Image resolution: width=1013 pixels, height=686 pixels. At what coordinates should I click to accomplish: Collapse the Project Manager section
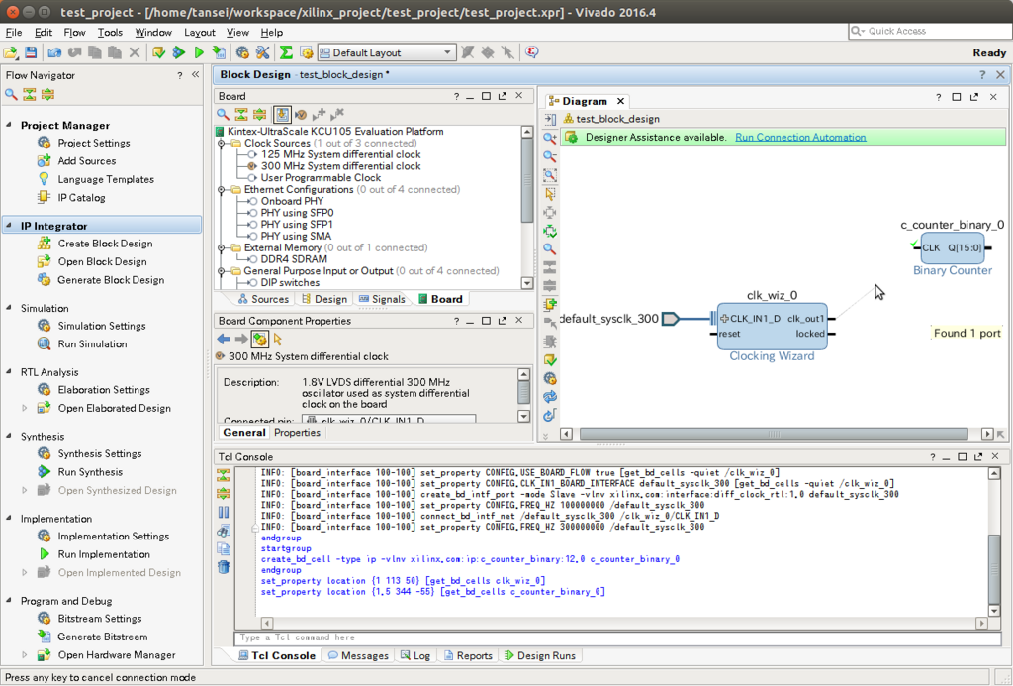pos(9,125)
